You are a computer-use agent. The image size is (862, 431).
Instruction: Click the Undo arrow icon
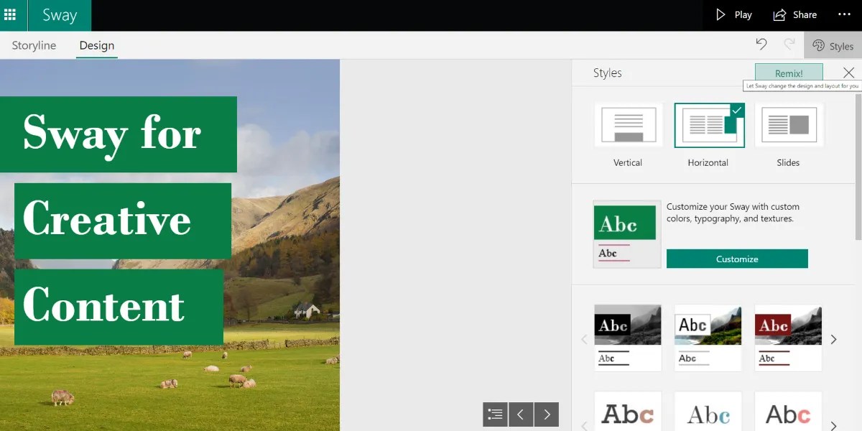[x=761, y=45]
